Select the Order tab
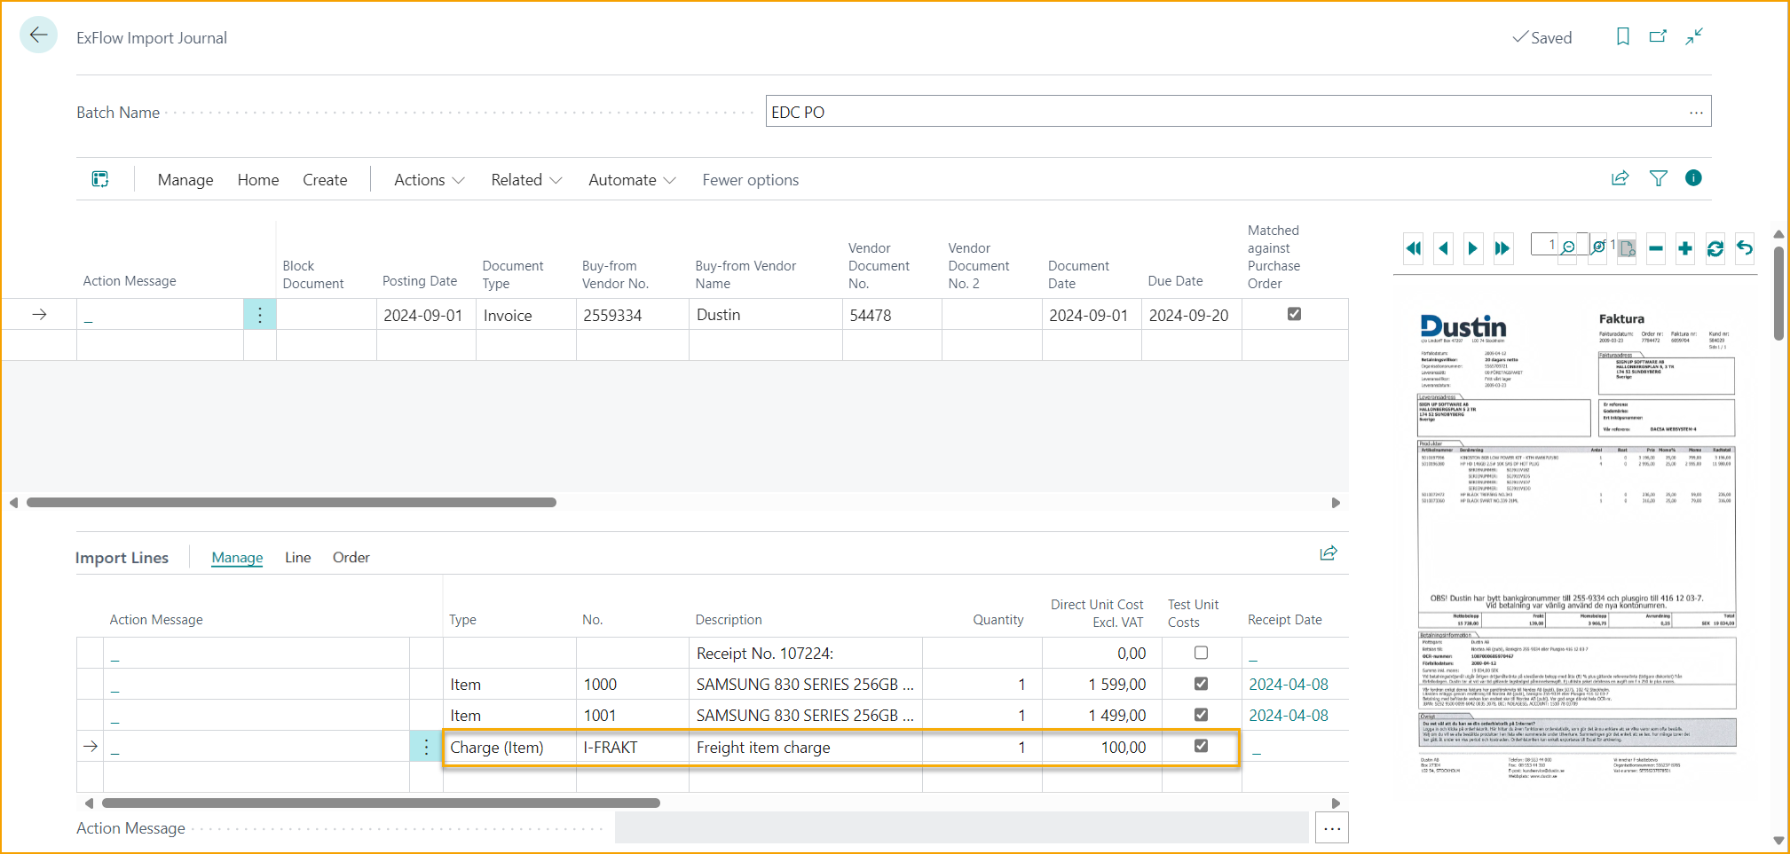Image resolution: width=1790 pixels, height=854 pixels. click(x=351, y=557)
